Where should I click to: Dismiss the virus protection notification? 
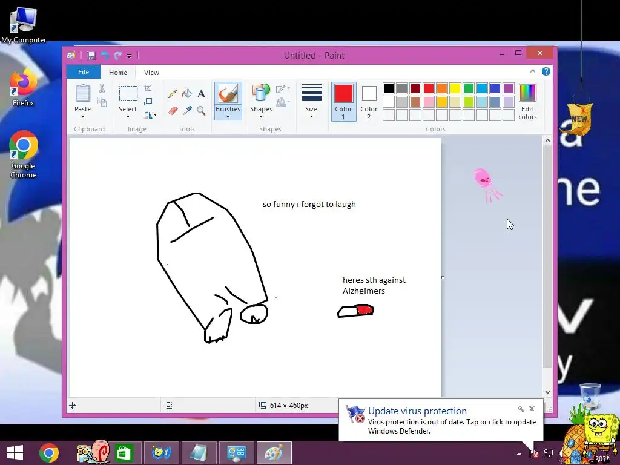(x=532, y=409)
